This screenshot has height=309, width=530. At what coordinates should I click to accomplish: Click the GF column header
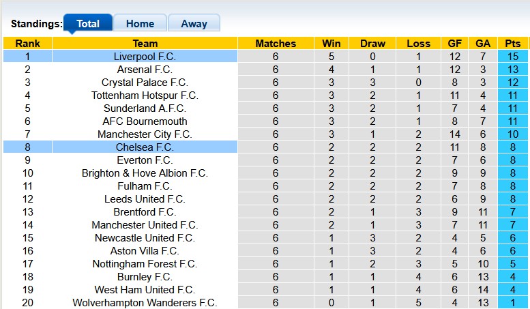coord(454,44)
